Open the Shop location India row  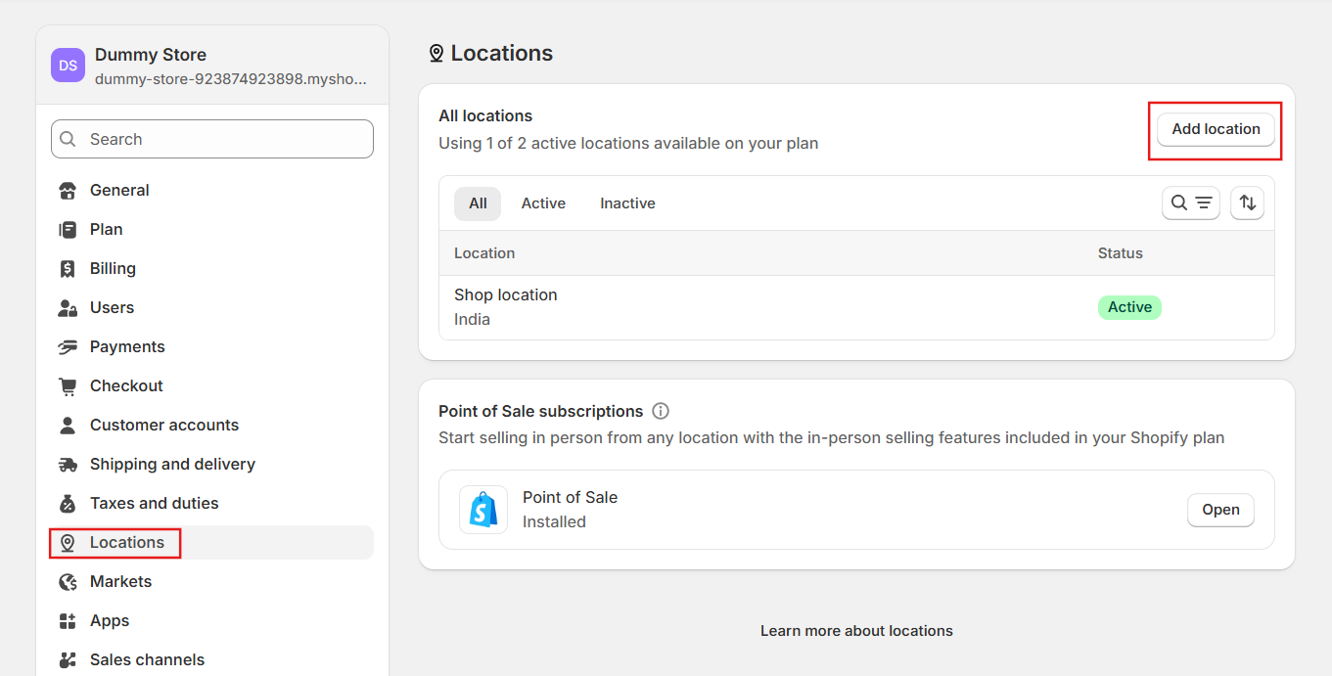506,306
